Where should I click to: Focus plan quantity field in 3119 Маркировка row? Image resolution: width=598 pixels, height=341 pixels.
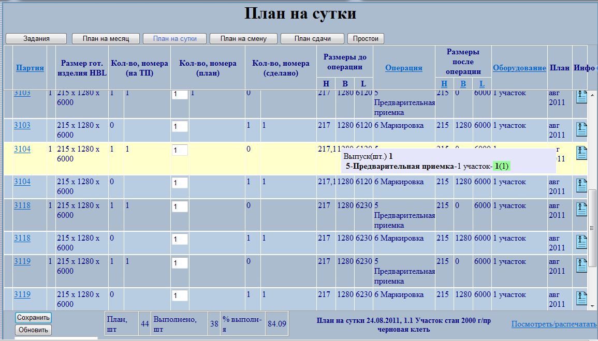pos(180,296)
